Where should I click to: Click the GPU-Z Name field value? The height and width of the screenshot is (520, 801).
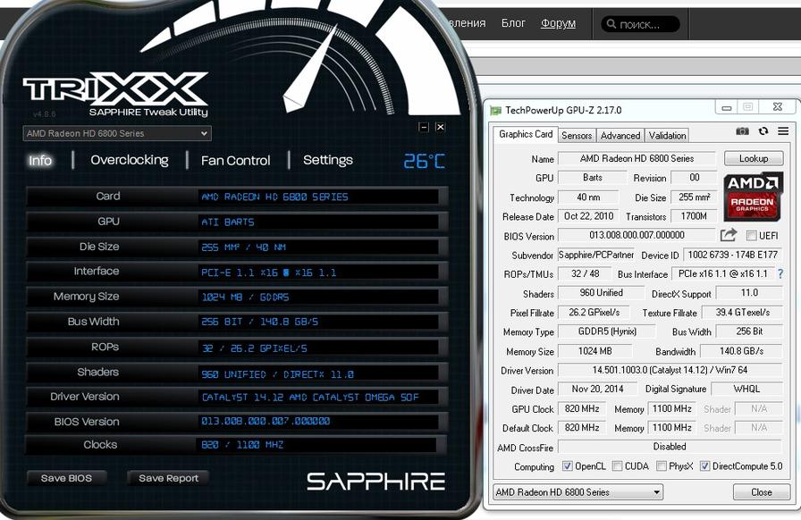pos(637,158)
